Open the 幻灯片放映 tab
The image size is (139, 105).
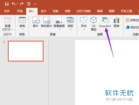point(84,11)
